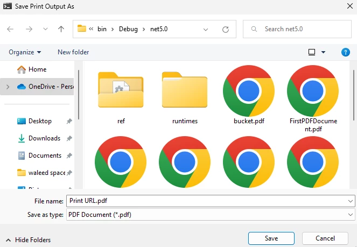Click the Refresh button in address bar
The image size is (357, 247).
(x=226, y=29)
